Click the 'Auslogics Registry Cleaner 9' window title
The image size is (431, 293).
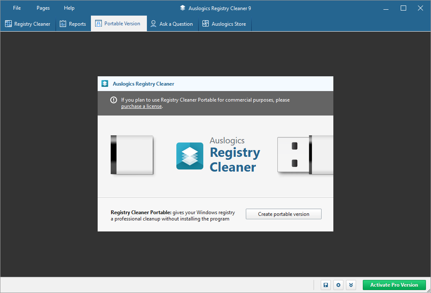coord(220,8)
